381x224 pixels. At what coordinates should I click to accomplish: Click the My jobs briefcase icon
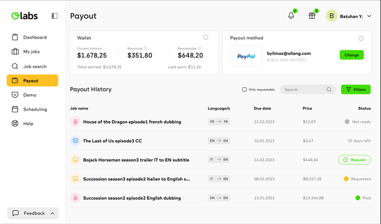pyautogui.click(x=15, y=52)
